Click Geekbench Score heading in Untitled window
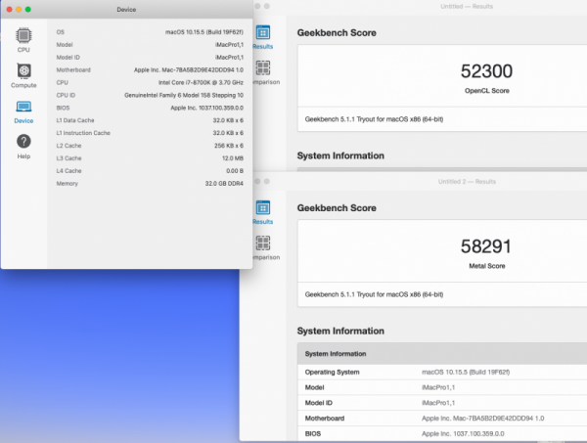The image size is (587, 443). click(x=337, y=33)
